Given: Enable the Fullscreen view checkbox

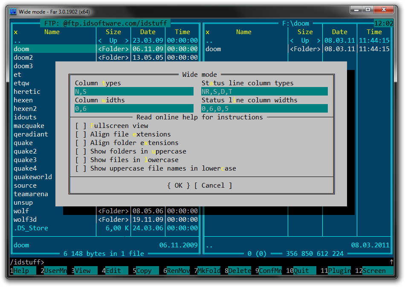Looking at the screenshot, I should click(81, 126).
